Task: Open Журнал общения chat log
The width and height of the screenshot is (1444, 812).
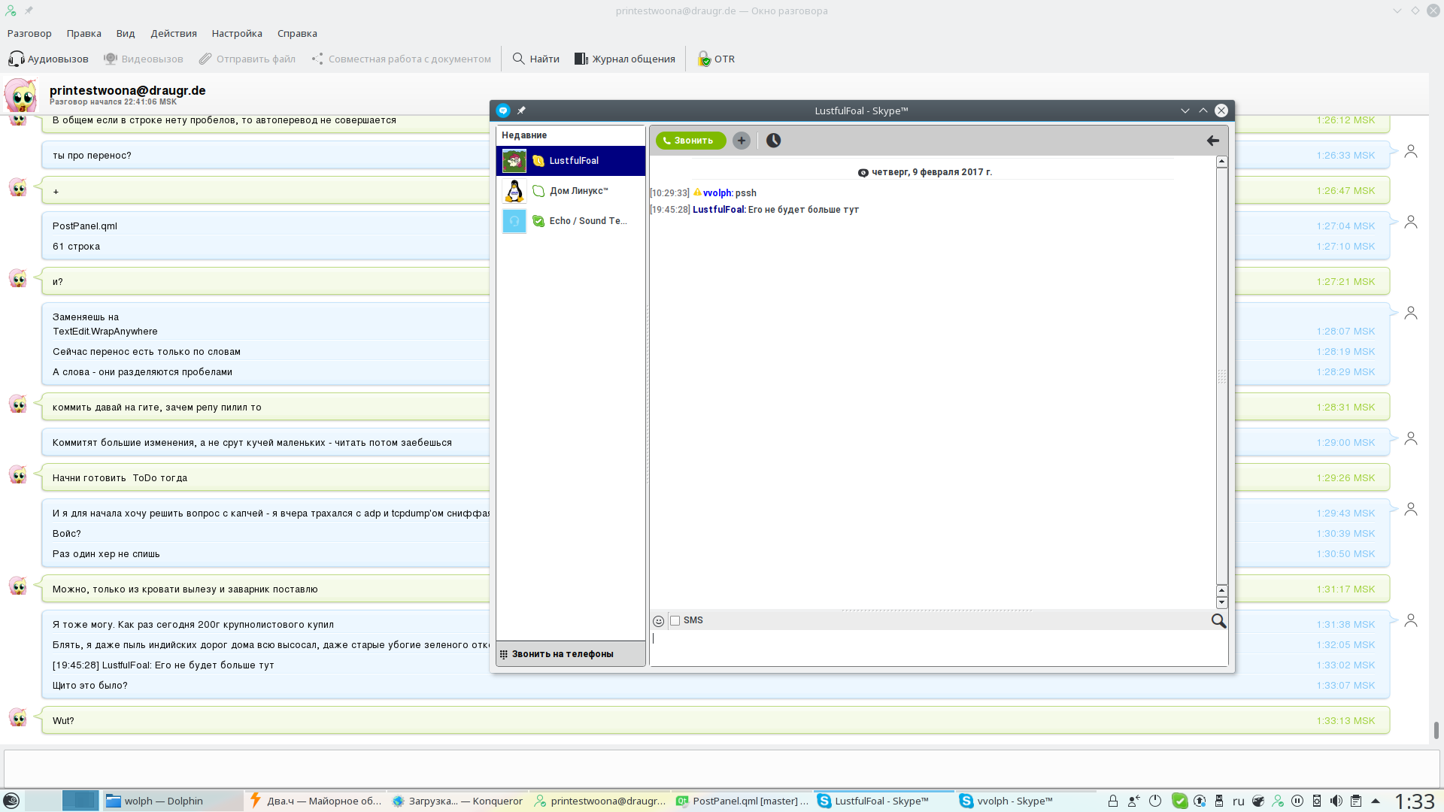Action: coord(625,59)
